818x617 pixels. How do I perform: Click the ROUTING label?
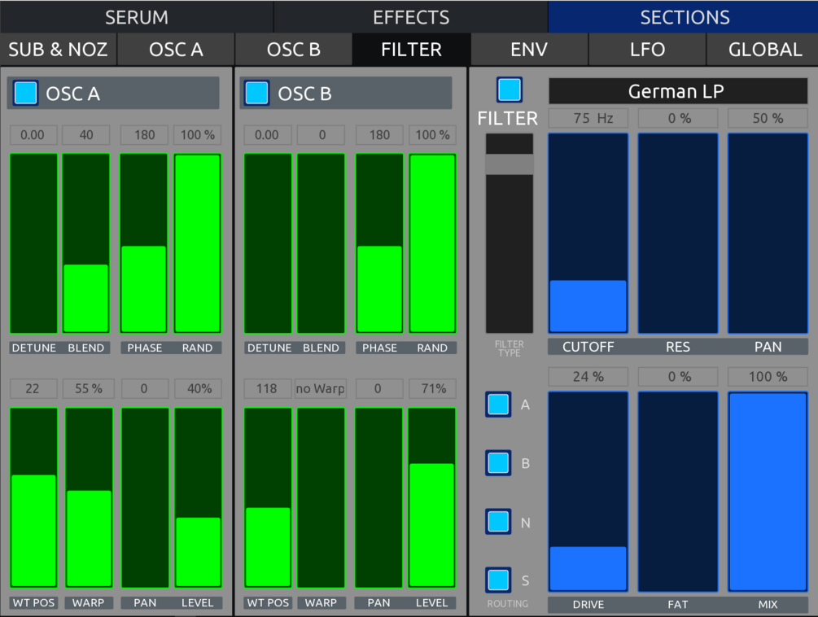click(508, 603)
